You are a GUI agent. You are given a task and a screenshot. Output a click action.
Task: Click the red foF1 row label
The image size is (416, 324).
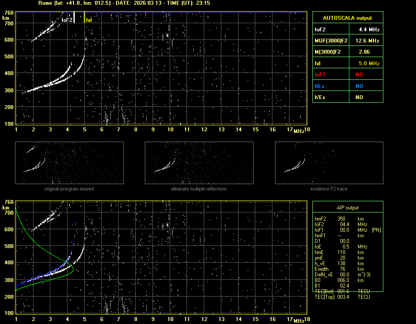point(320,75)
